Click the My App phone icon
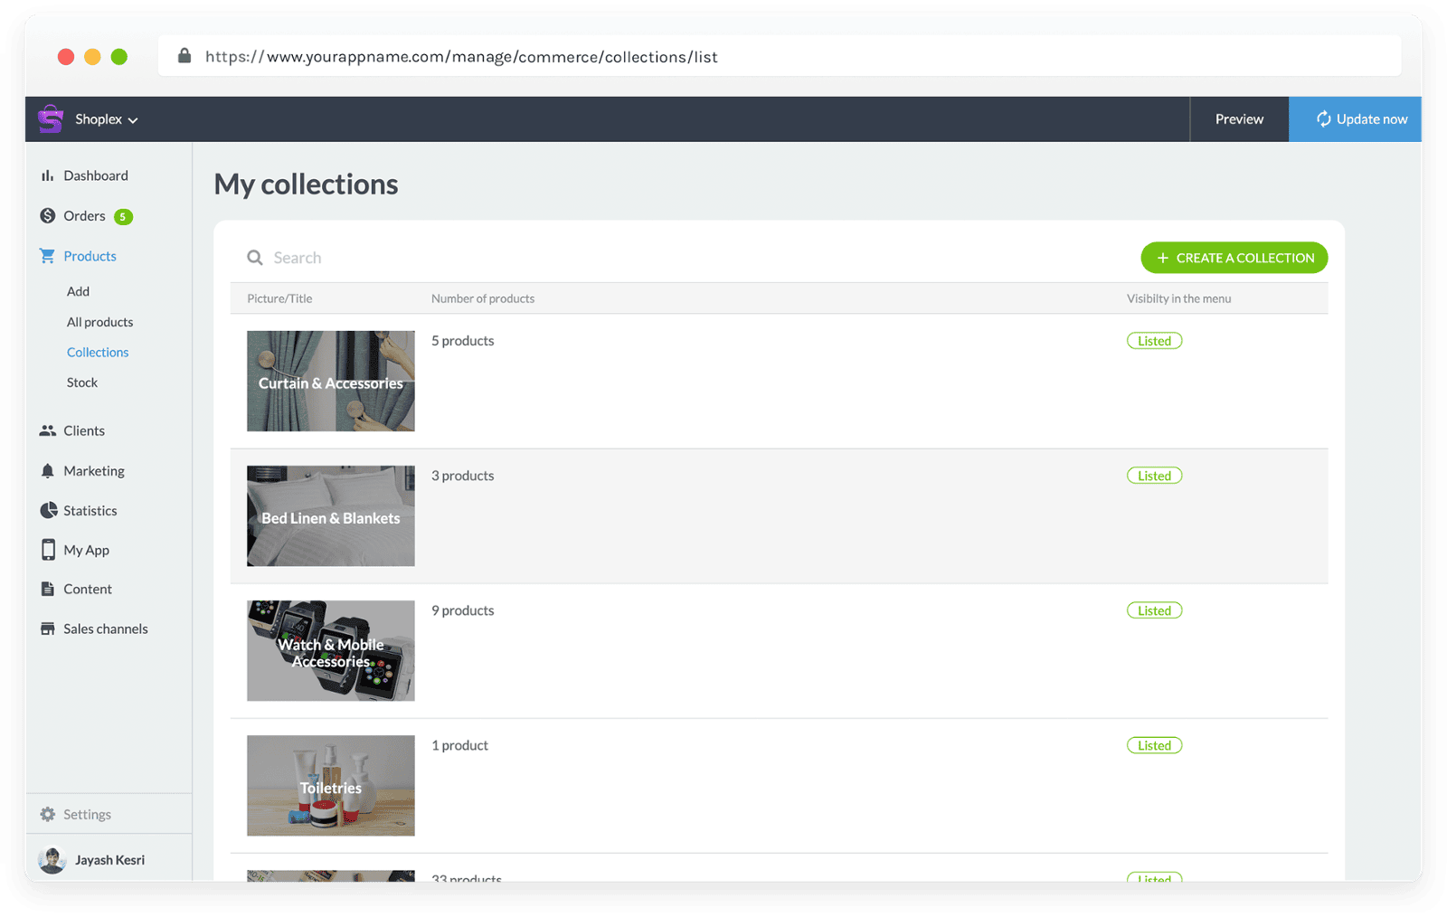The width and height of the screenshot is (1447, 917). tap(47, 550)
